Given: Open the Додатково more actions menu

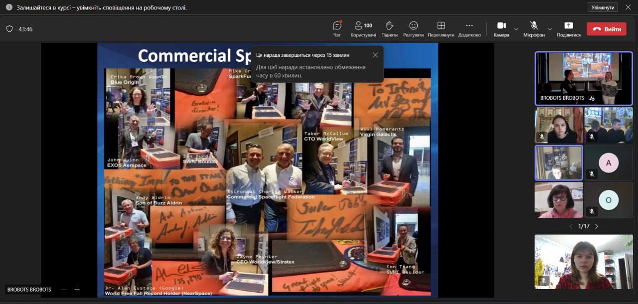Looking at the screenshot, I should click(469, 28).
